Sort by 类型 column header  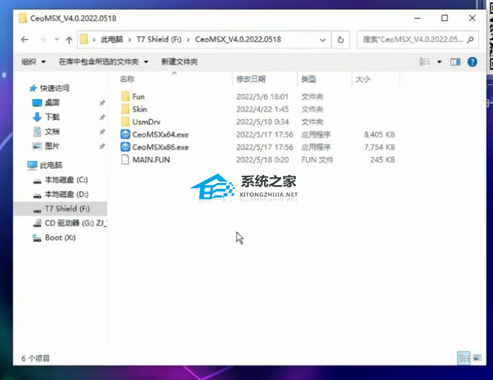click(x=308, y=79)
